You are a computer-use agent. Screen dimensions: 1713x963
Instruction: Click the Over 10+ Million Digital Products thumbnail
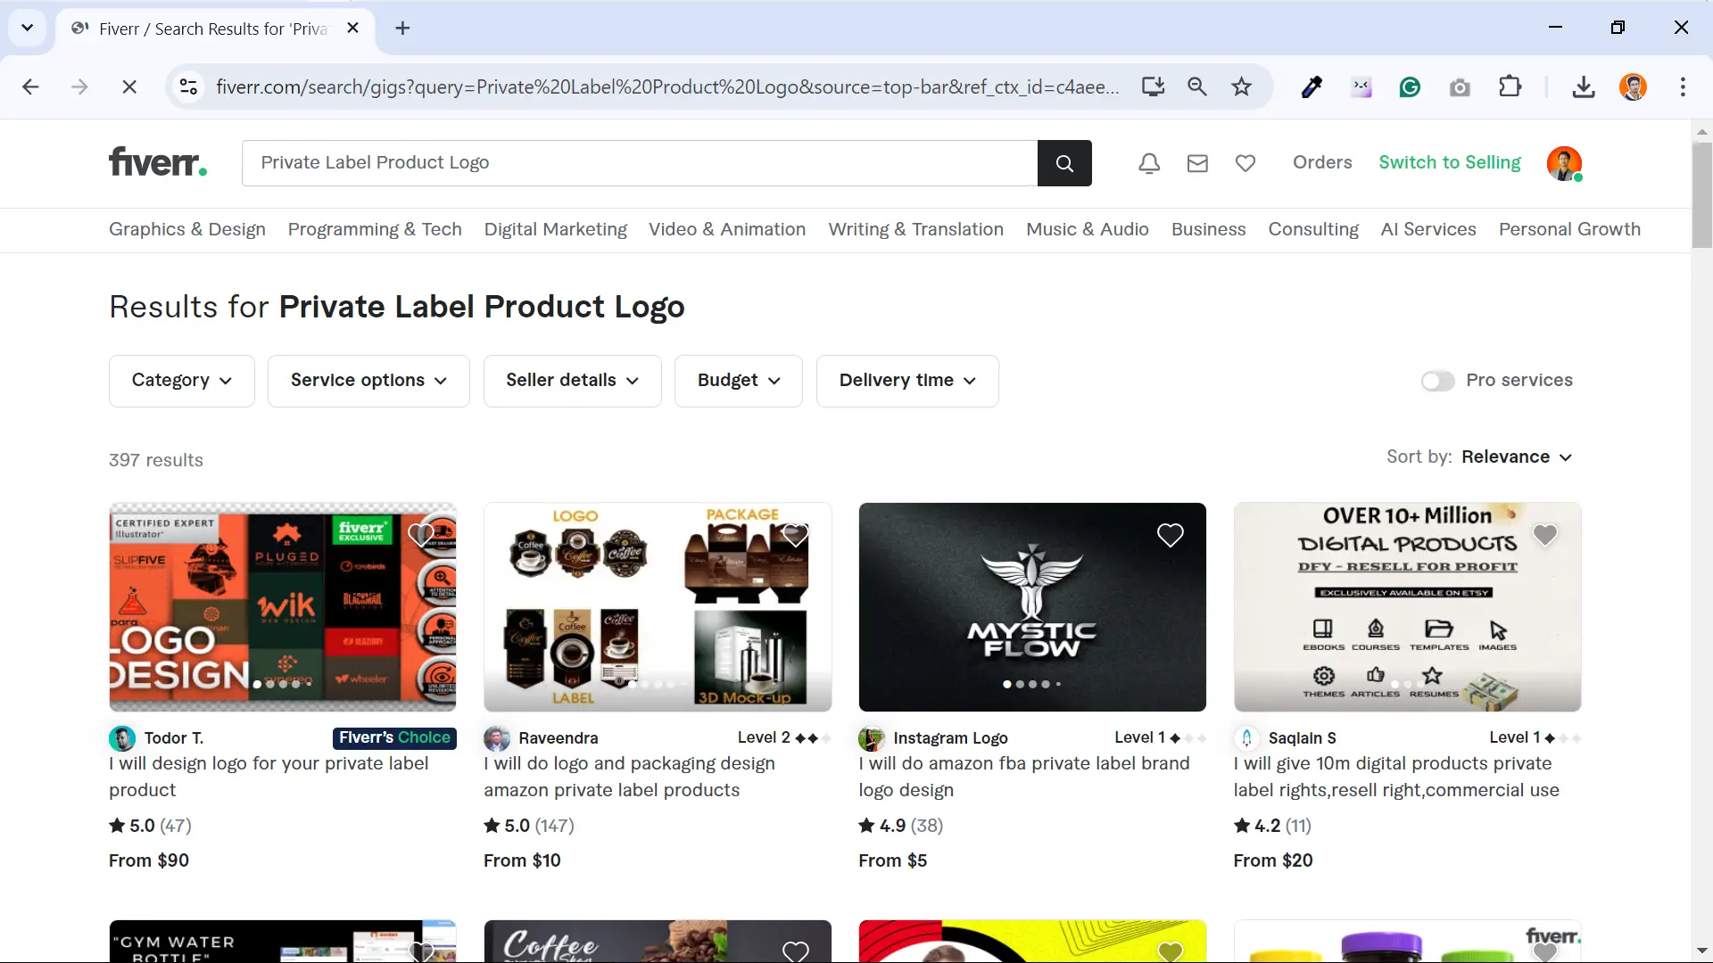(x=1407, y=607)
